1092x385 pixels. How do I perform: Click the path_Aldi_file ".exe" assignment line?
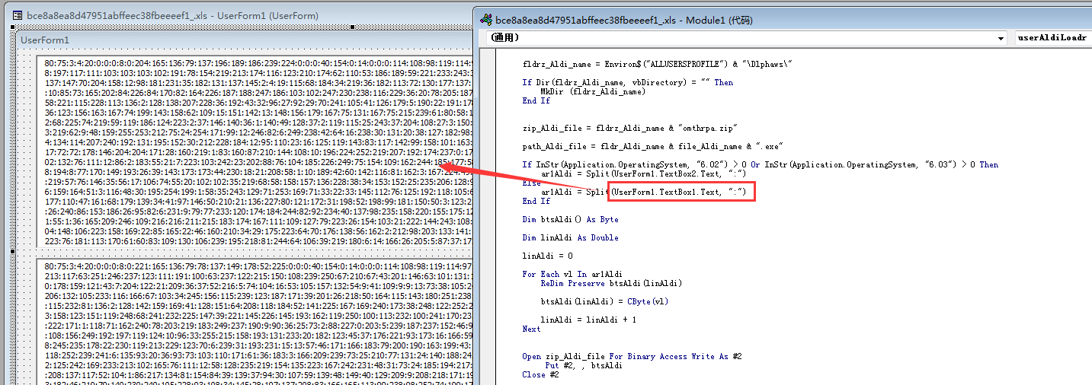tap(653, 146)
